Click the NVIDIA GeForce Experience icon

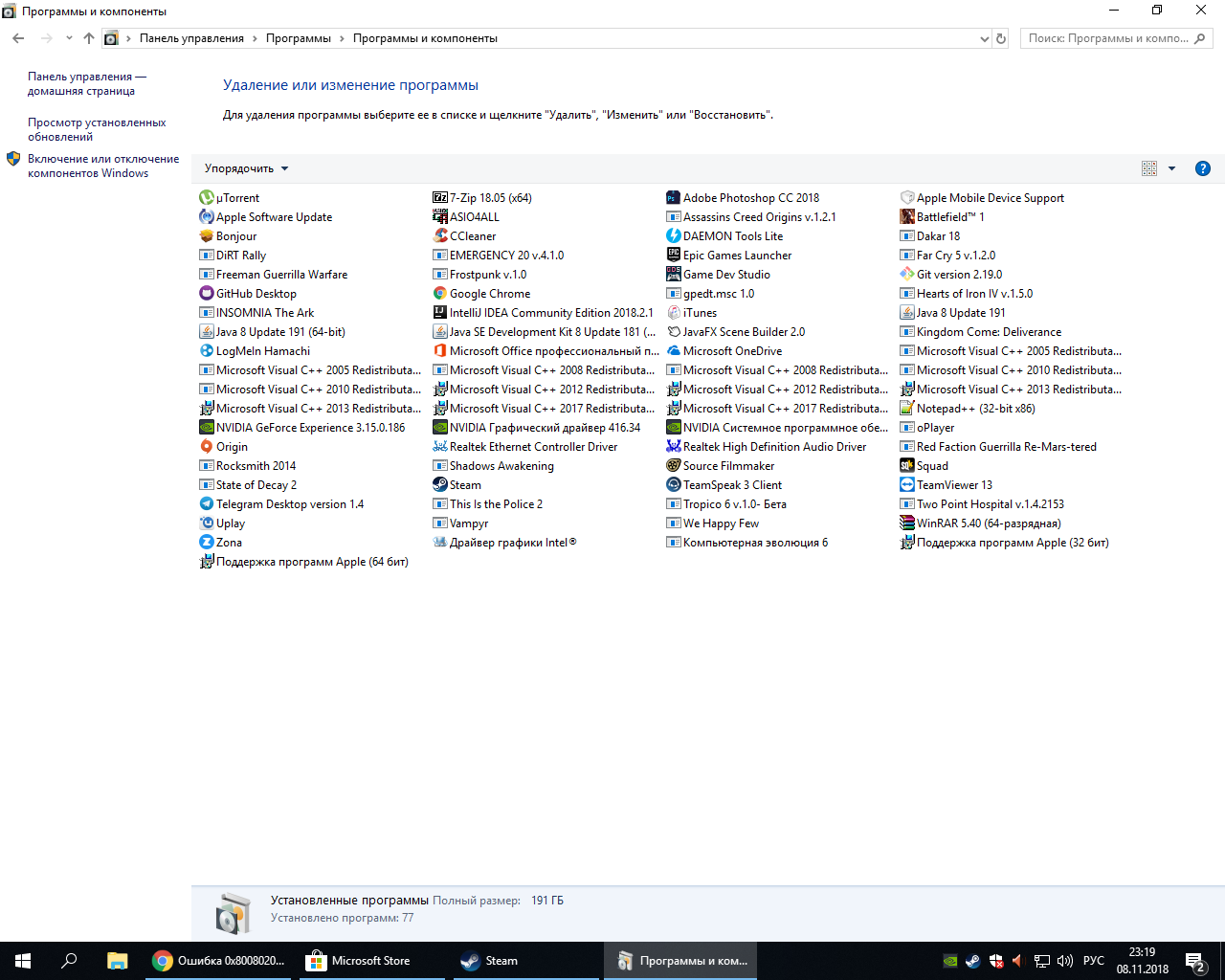click(206, 428)
